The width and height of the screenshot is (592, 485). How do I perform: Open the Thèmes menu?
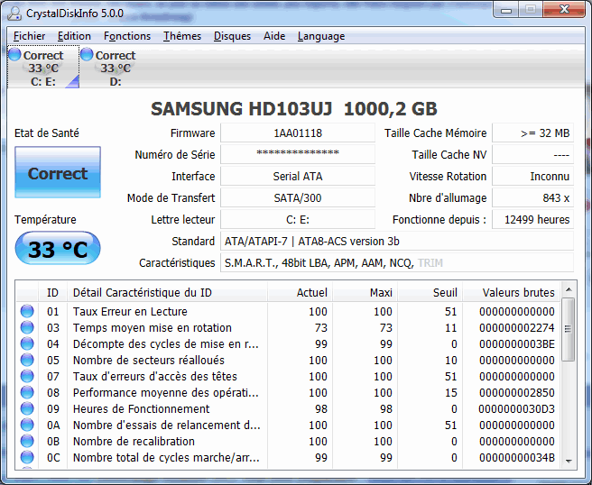pos(182,36)
